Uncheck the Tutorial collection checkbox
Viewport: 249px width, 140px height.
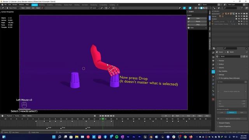[236, 16]
